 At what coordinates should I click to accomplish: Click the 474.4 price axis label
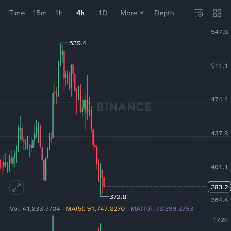click(219, 99)
